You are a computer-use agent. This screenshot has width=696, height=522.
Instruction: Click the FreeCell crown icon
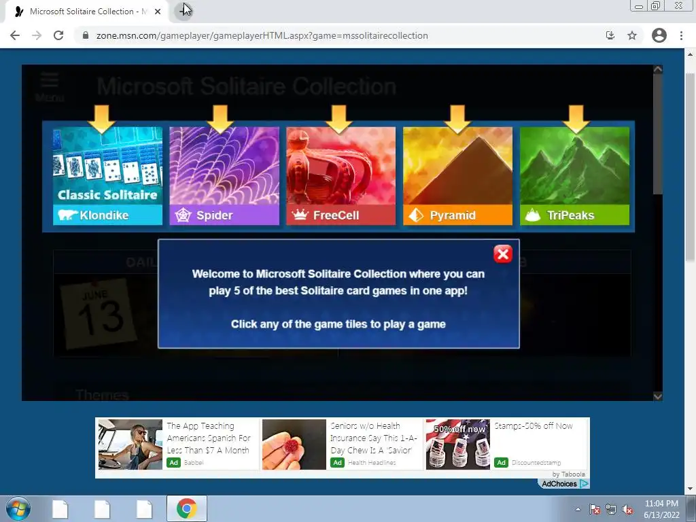point(300,215)
